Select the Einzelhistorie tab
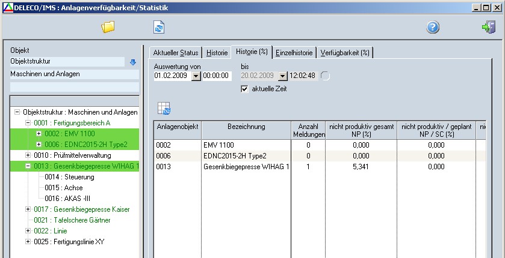Screen dimensions: 505x258 [294, 53]
